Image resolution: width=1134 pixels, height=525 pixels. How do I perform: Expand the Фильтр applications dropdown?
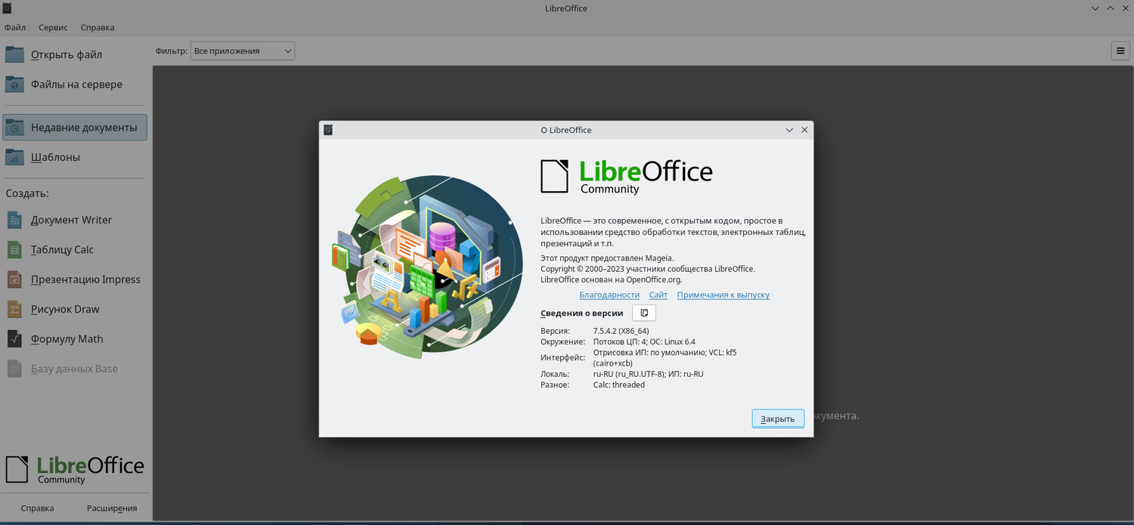click(243, 51)
